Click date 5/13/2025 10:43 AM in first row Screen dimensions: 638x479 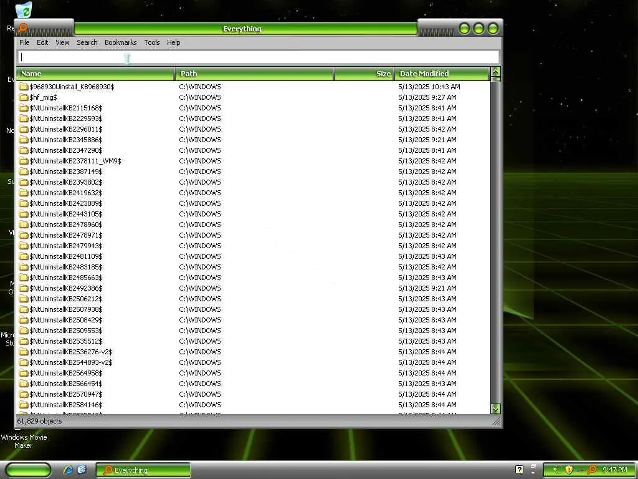429,87
